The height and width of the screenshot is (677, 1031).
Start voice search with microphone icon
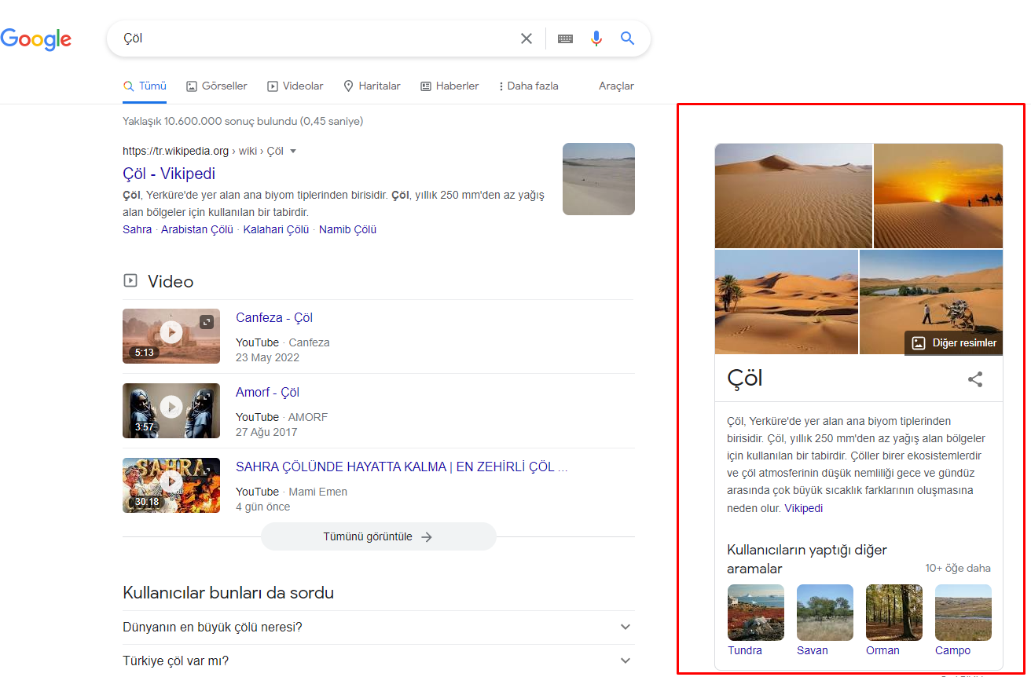596,38
